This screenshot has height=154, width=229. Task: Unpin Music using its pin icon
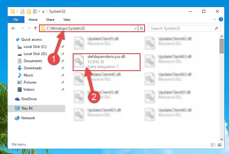(x=63, y=75)
